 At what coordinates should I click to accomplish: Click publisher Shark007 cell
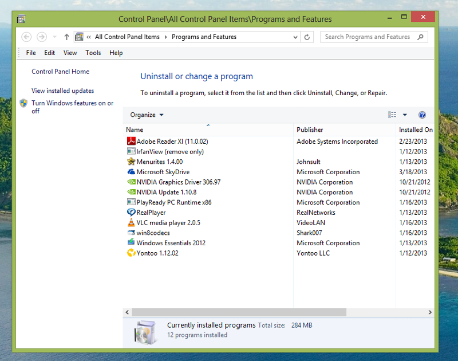(309, 233)
